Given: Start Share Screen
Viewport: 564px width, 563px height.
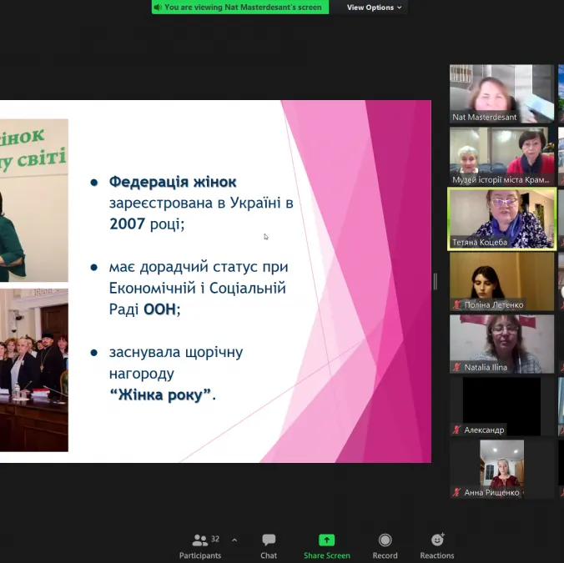Looking at the screenshot, I should 326,546.
